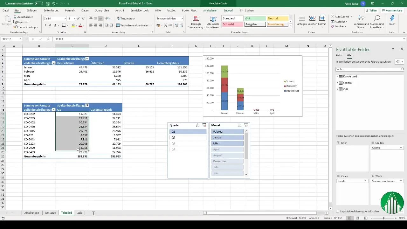Adjust zoom slider in status bar
The height and width of the screenshot is (229, 407).
[384, 218]
